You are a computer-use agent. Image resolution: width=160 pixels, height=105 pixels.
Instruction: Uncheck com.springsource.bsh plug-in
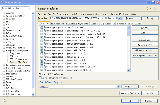point(42,28)
